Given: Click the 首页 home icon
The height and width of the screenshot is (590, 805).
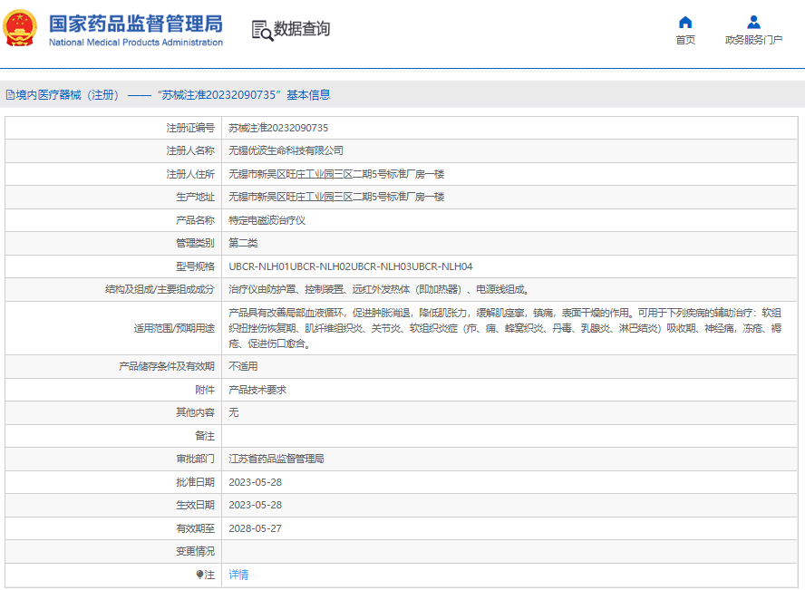Looking at the screenshot, I should pos(685,22).
